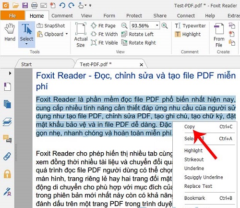Click the panel resize grip handle
This screenshot has width=240, height=208.
16,152
